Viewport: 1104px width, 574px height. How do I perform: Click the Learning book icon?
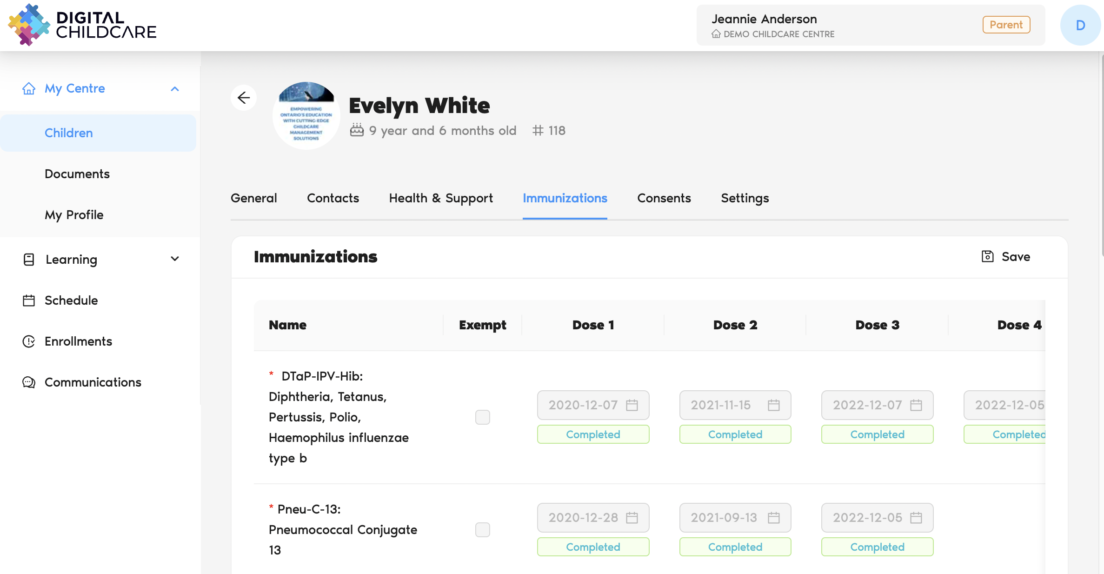coord(29,260)
